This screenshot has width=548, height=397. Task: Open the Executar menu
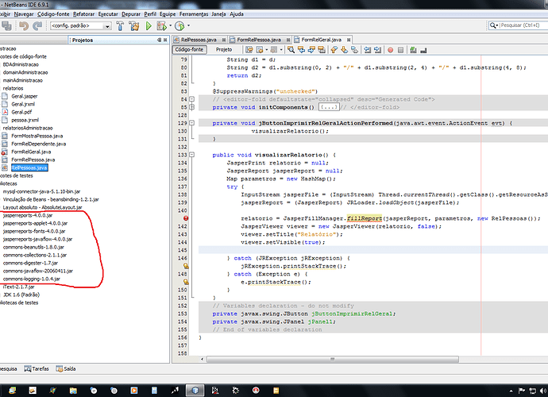pos(108,14)
